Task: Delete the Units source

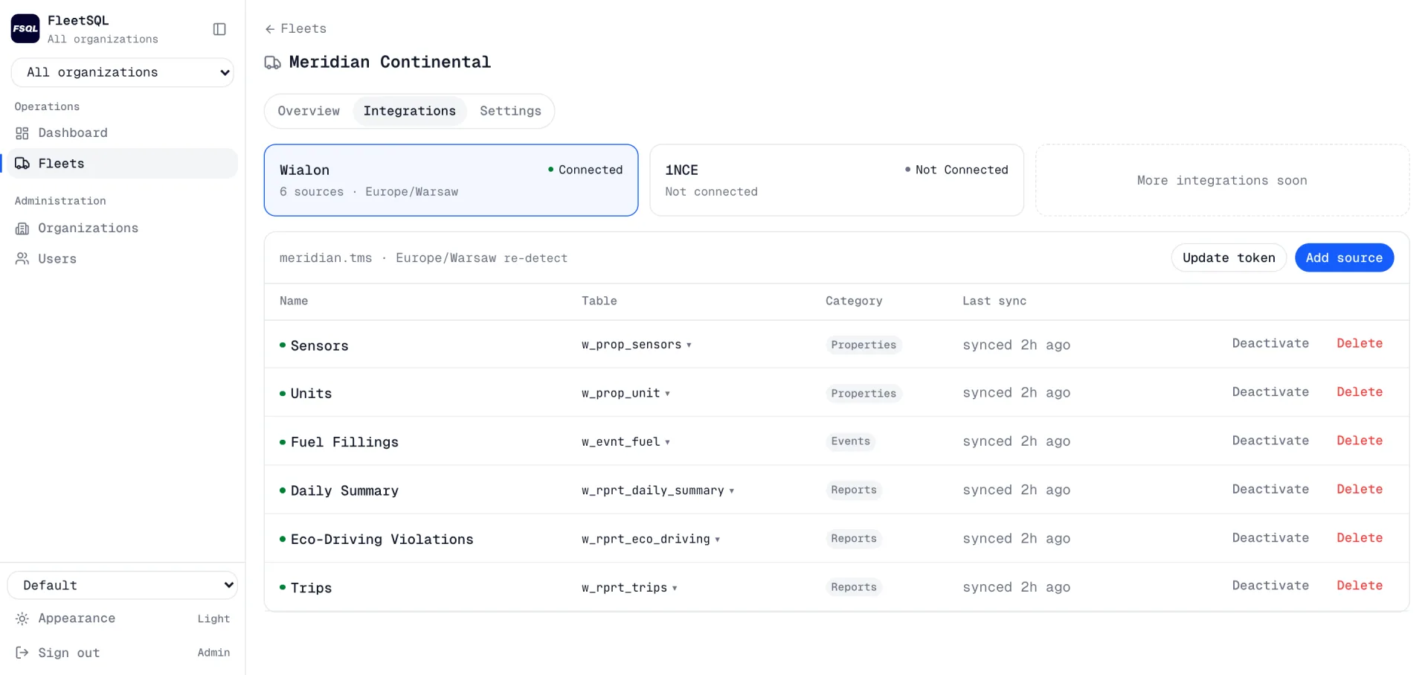Action: [x=1360, y=392]
